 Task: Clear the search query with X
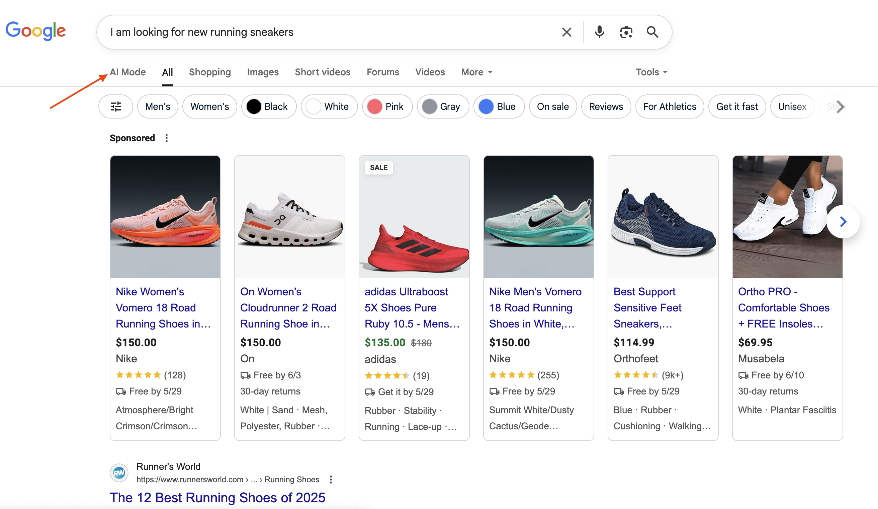(x=566, y=32)
